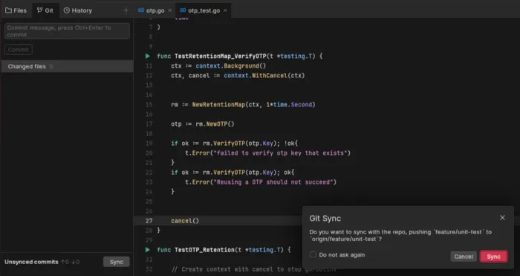Screen dimensions: 520x276
Task: Click the Go file icon on otp.go tab
Action: pos(141,10)
